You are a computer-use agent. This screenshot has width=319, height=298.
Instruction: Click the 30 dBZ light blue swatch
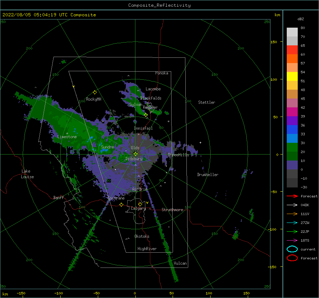[x=292, y=138]
